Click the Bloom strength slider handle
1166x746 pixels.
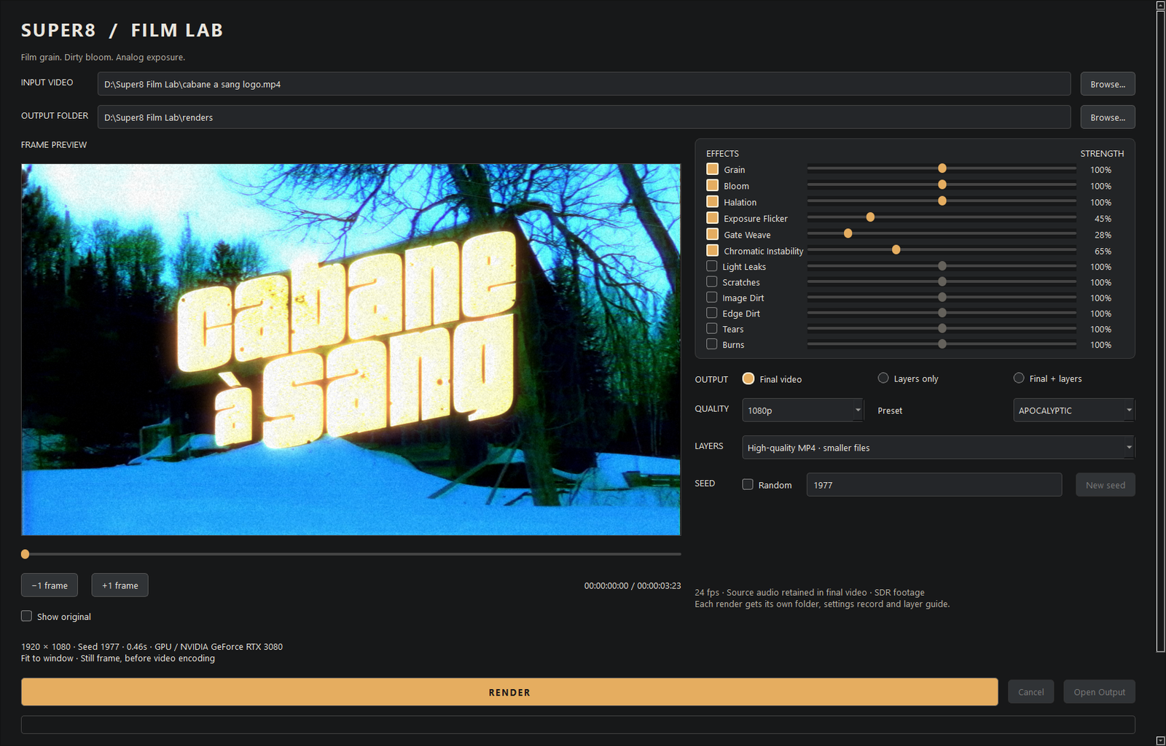click(942, 184)
